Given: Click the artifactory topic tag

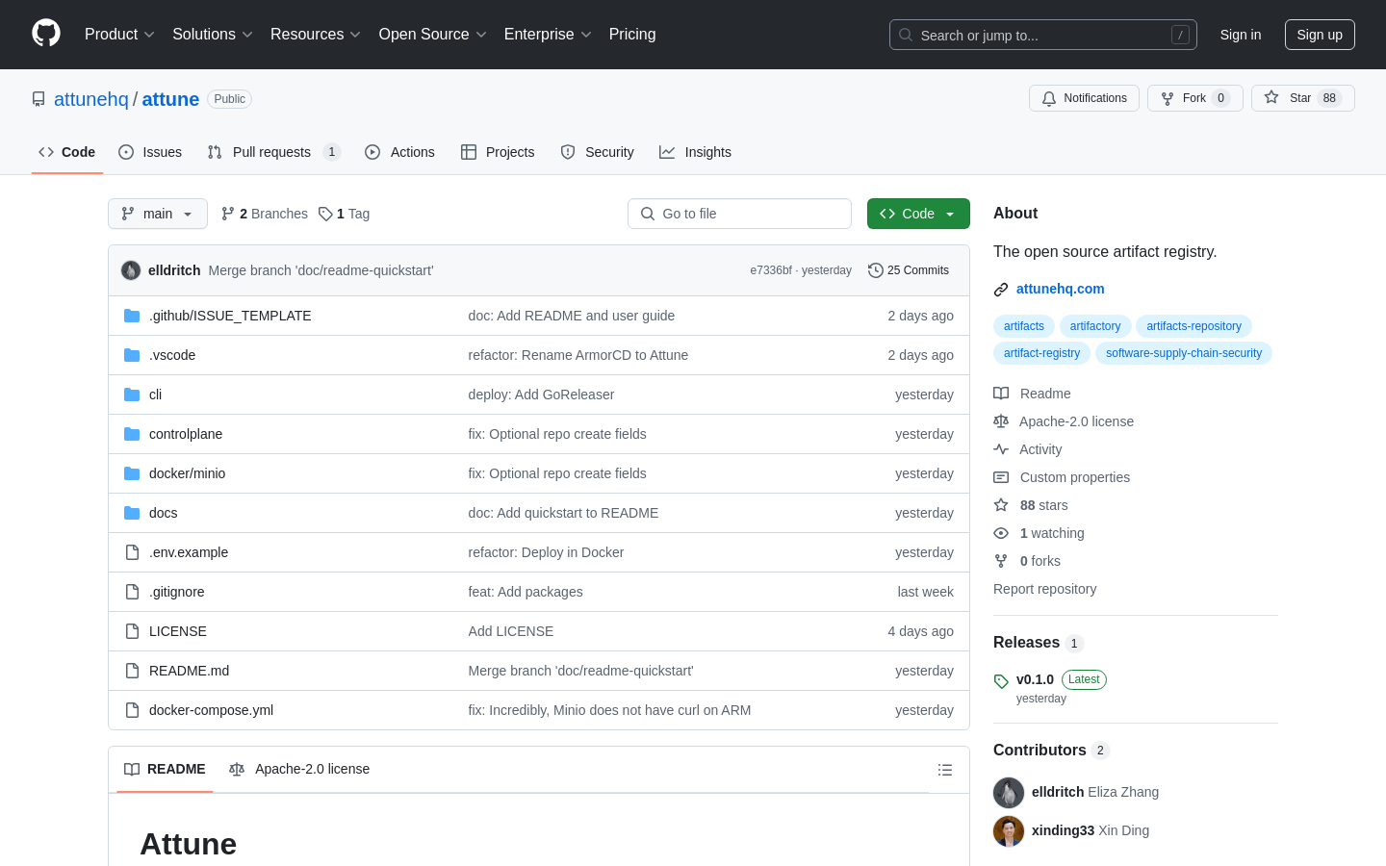Looking at the screenshot, I should tap(1095, 326).
